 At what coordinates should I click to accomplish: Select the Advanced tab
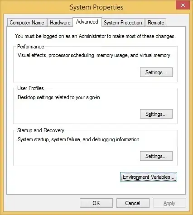[x=87, y=22]
